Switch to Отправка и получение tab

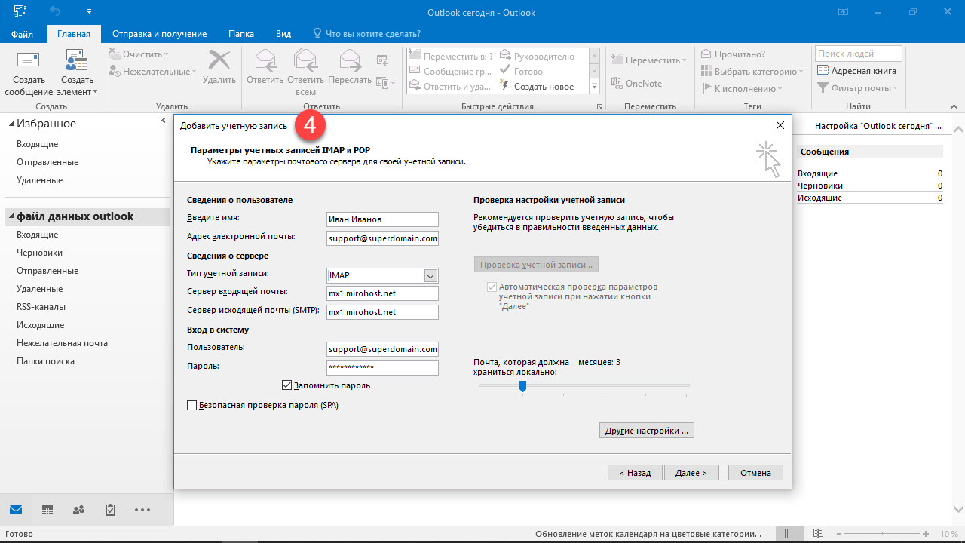tap(159, 34)
